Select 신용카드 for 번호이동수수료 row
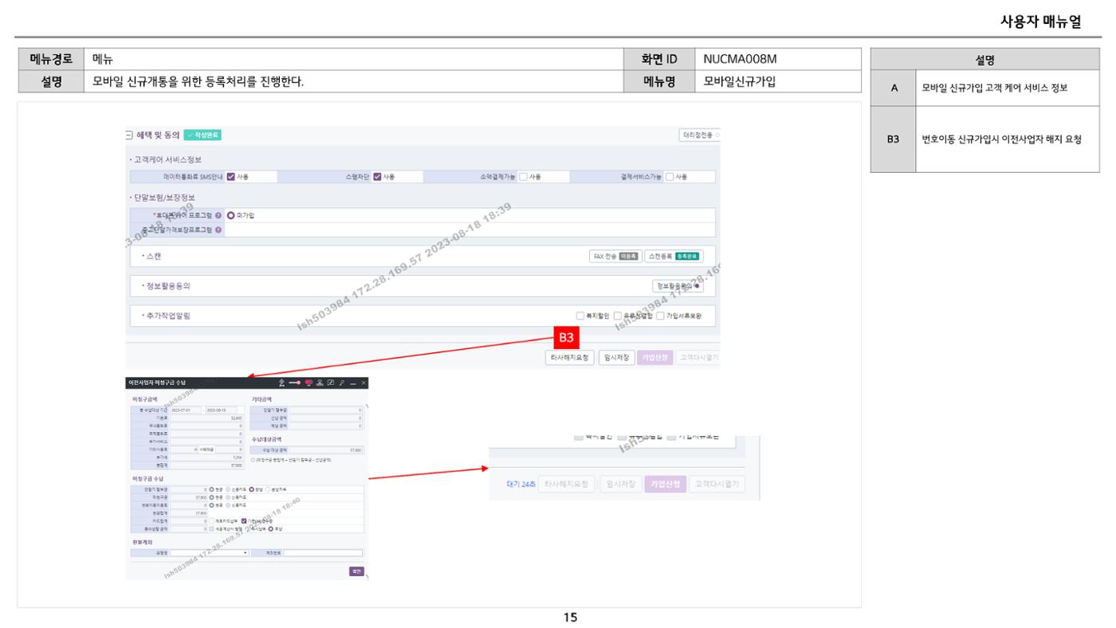1116x628 pixels. tap(228, 504)
